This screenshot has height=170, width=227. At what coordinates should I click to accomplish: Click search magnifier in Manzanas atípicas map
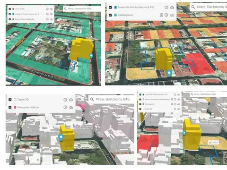coord(92,99)
